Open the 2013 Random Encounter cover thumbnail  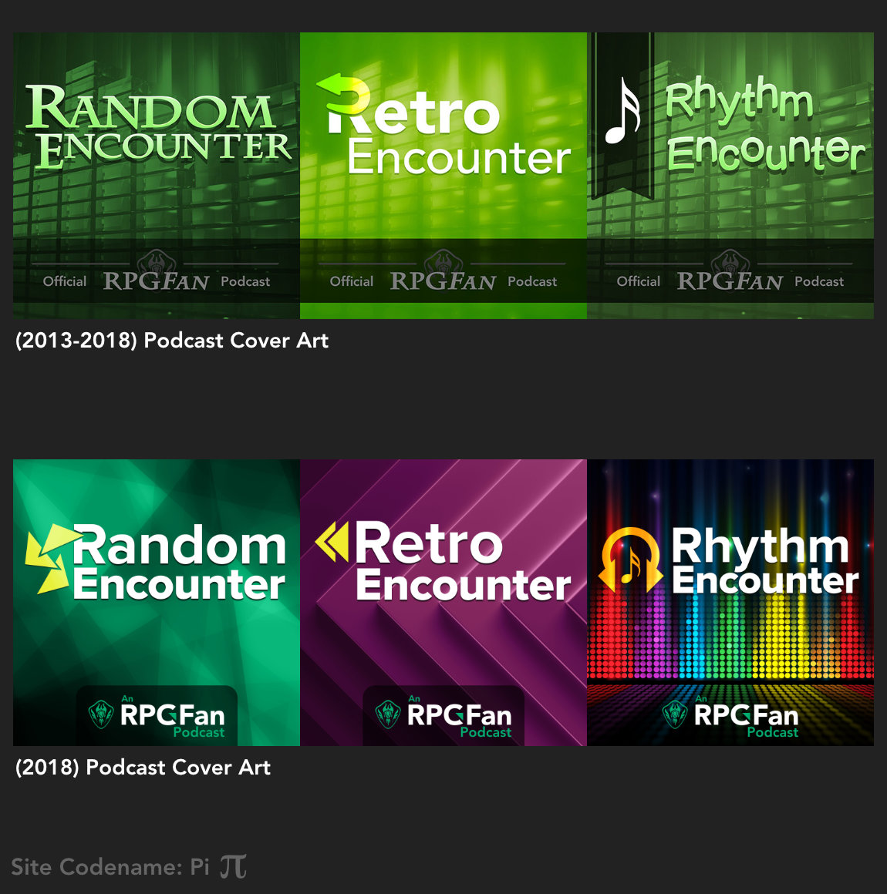(x=157, y=176)
